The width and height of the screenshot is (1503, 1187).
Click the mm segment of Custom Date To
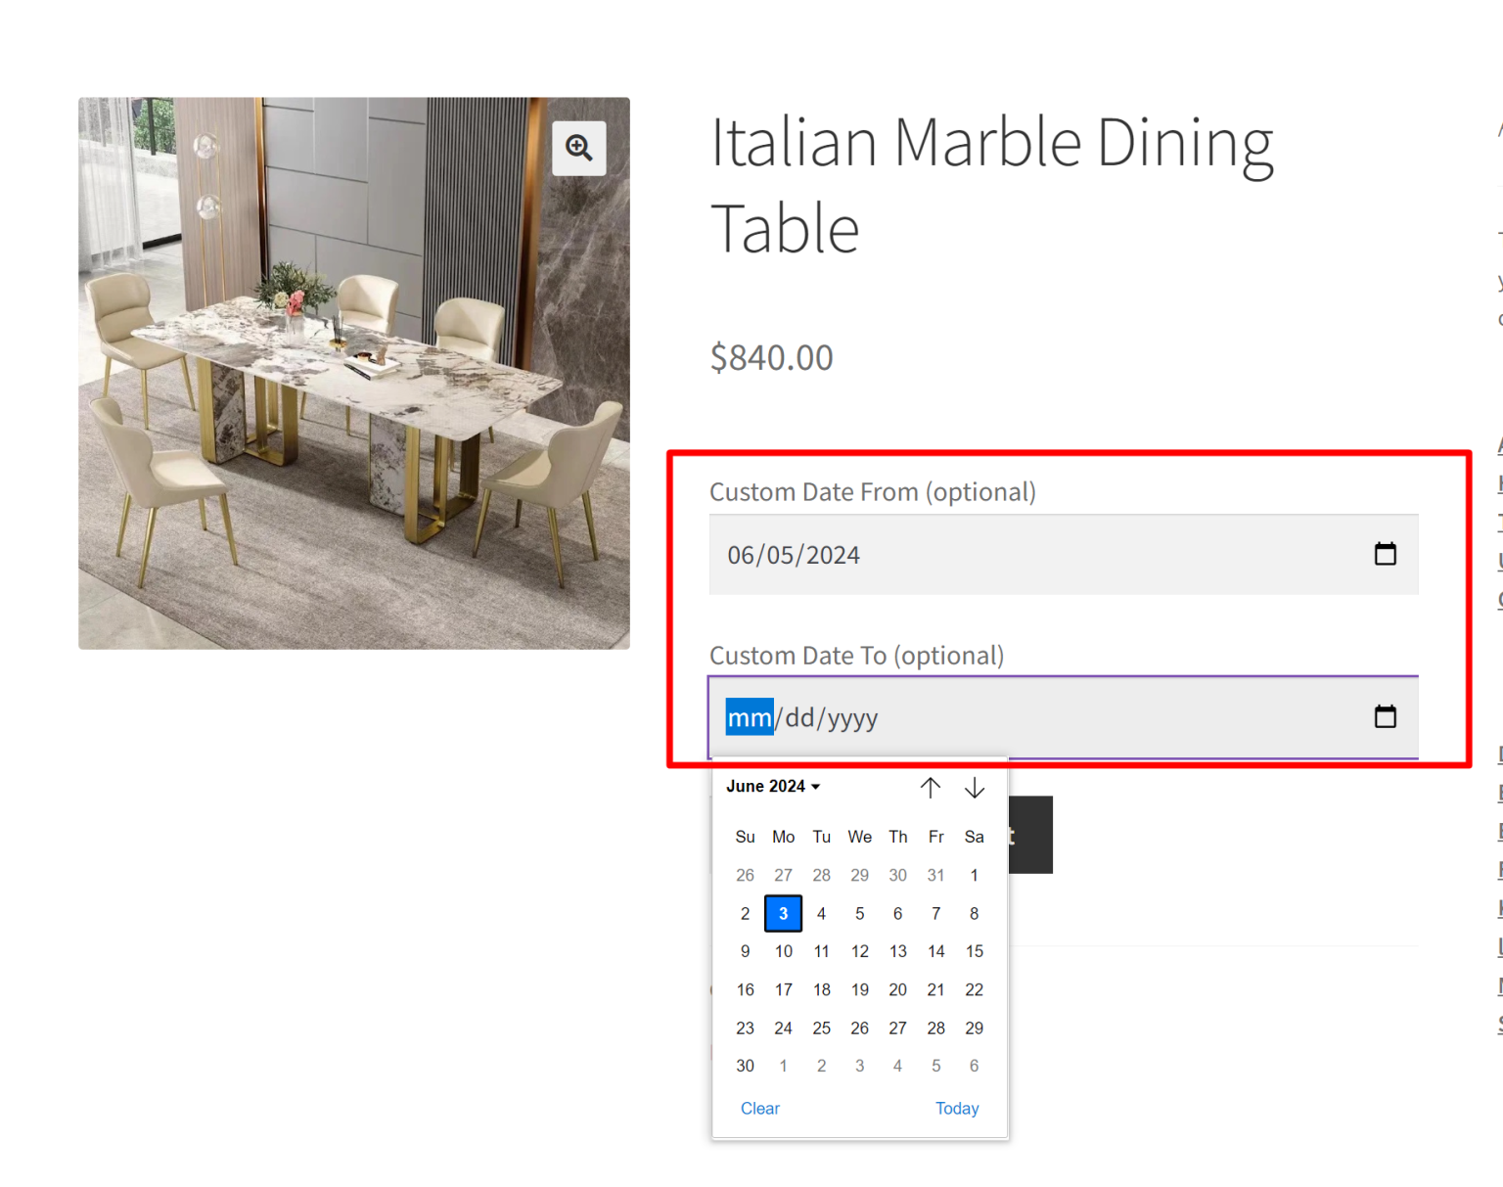click(x=750, y=717)
